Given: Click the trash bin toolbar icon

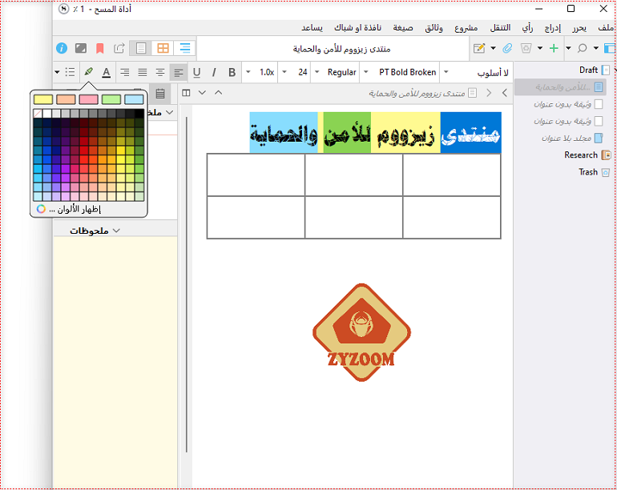Looking at the screenshot, I should pyautogui.click(x=526, y=48).
